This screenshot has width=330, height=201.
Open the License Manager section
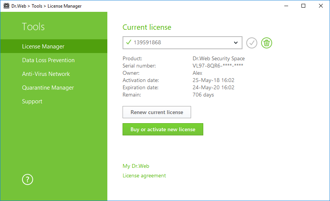54,46
